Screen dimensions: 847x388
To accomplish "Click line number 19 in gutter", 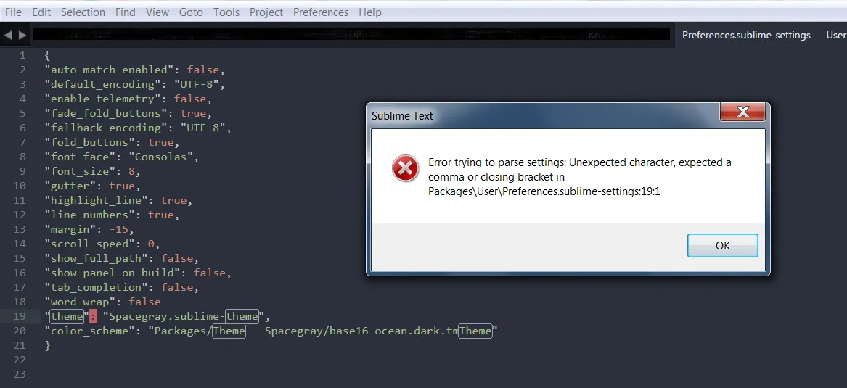I will point(20,316).
